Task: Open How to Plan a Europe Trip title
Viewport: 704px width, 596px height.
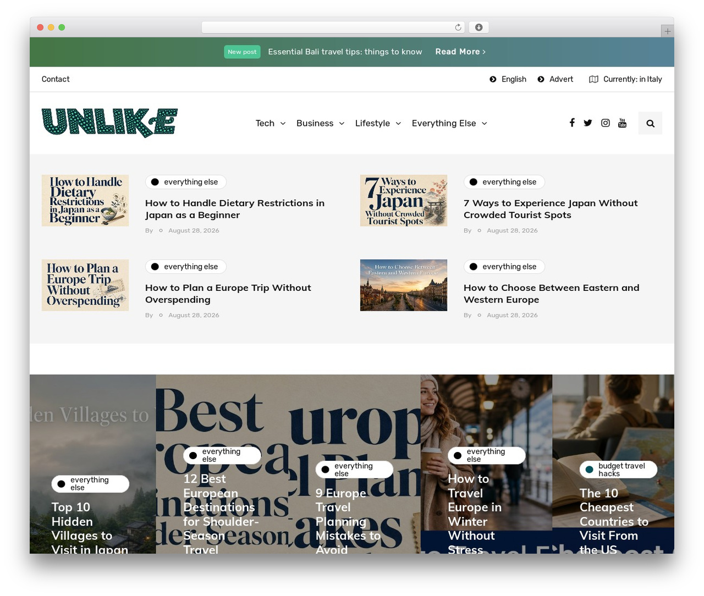Action: pos(228,294)
